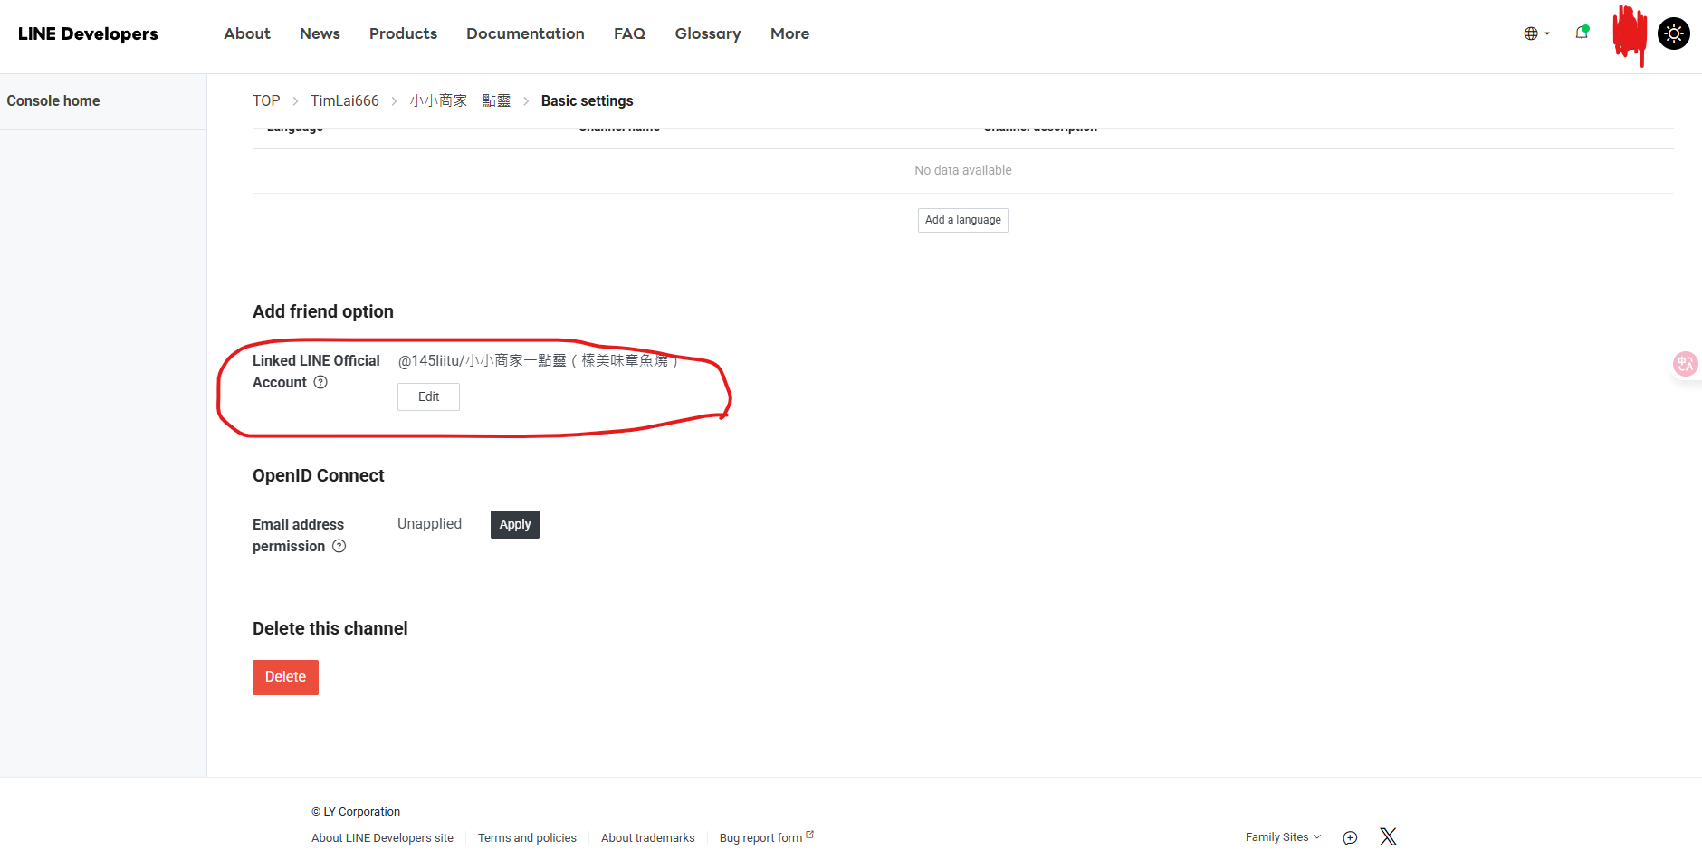Open Console home in the sidebar

(x=53, y=100)
